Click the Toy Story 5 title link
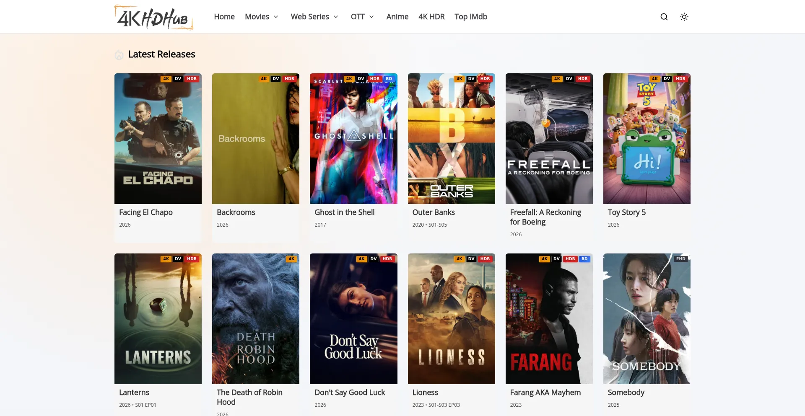 click(627, 212)
